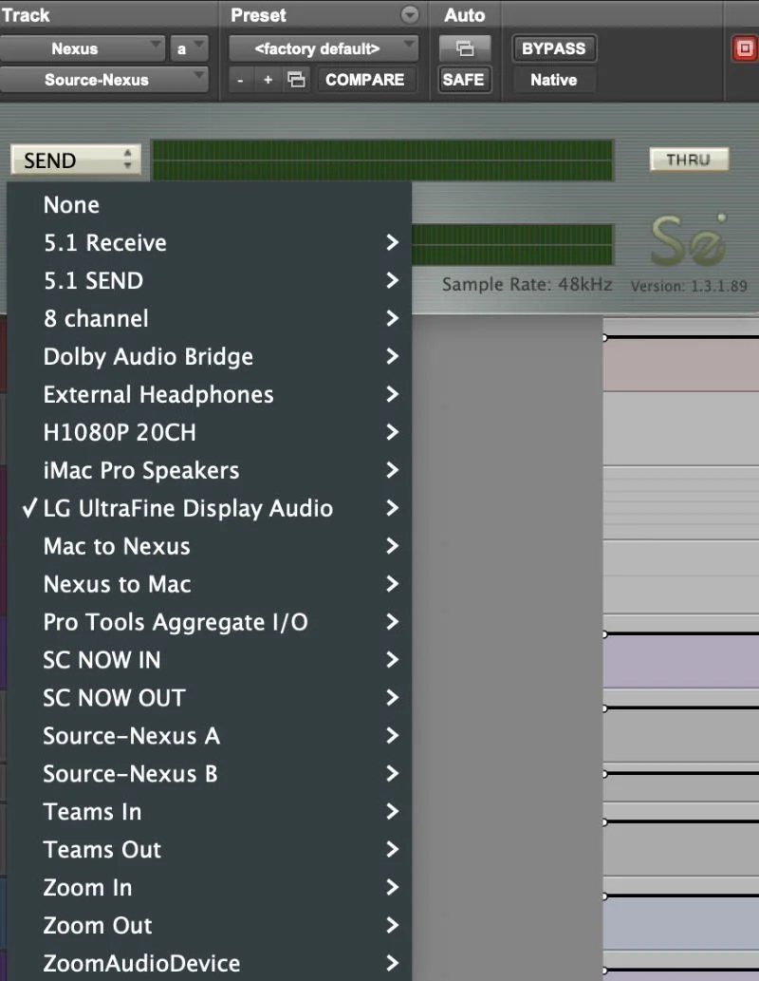Choose iMac Pro Speakers device
The width and height of the screenshot is (759, 981).
click(x=210, y=470)
